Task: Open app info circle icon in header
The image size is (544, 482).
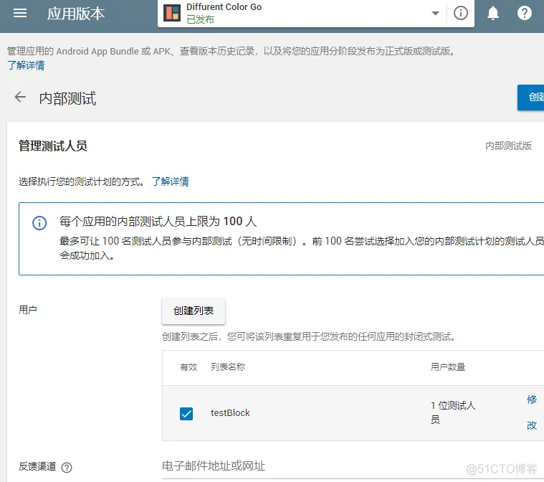Action: (460, 13)
